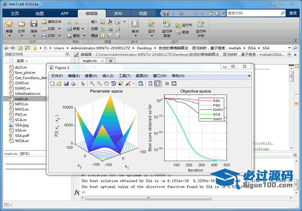Click the editor vertical scrollbar thumb
This screenshot has width=302, height=211.
[291, 76]
